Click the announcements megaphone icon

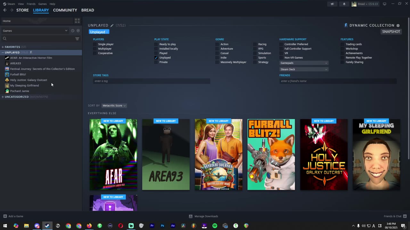pos(332,4)
